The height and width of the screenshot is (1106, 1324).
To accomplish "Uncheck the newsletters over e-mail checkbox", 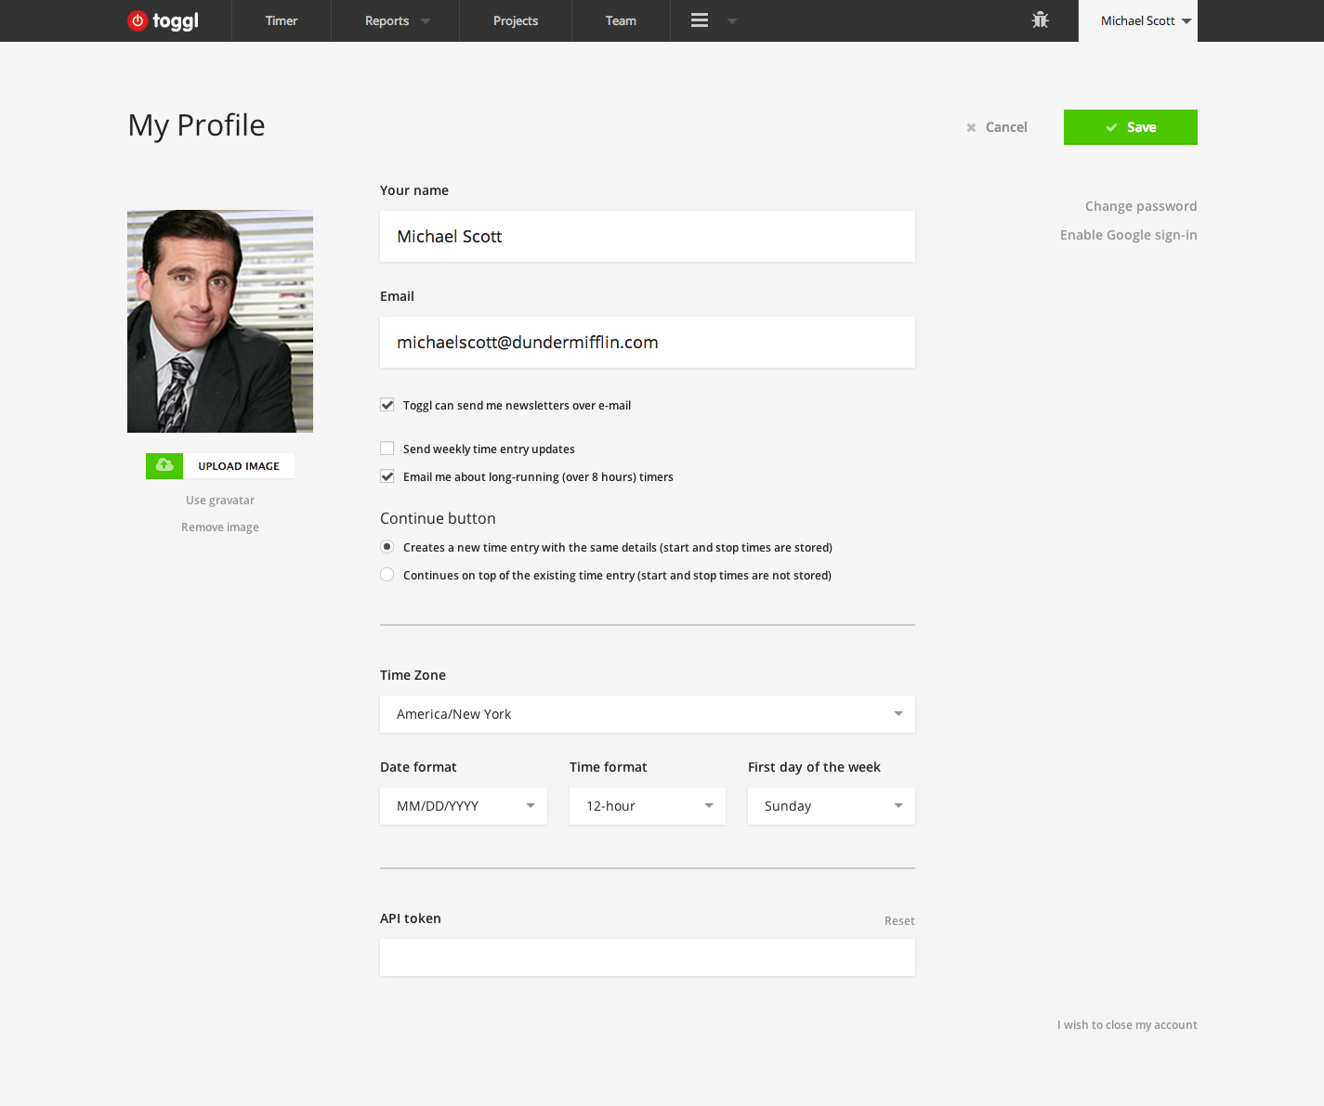I will 387,405.
